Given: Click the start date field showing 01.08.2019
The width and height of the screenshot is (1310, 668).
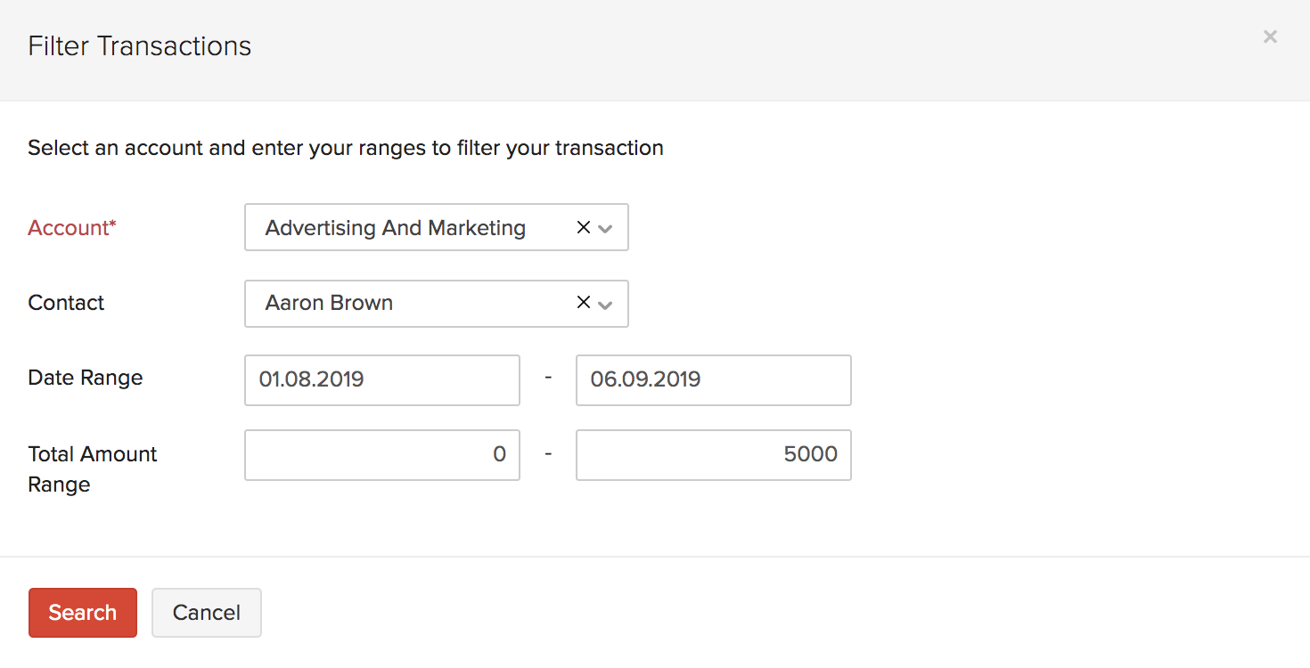Looking at the screenshot, I should [381, 379].
